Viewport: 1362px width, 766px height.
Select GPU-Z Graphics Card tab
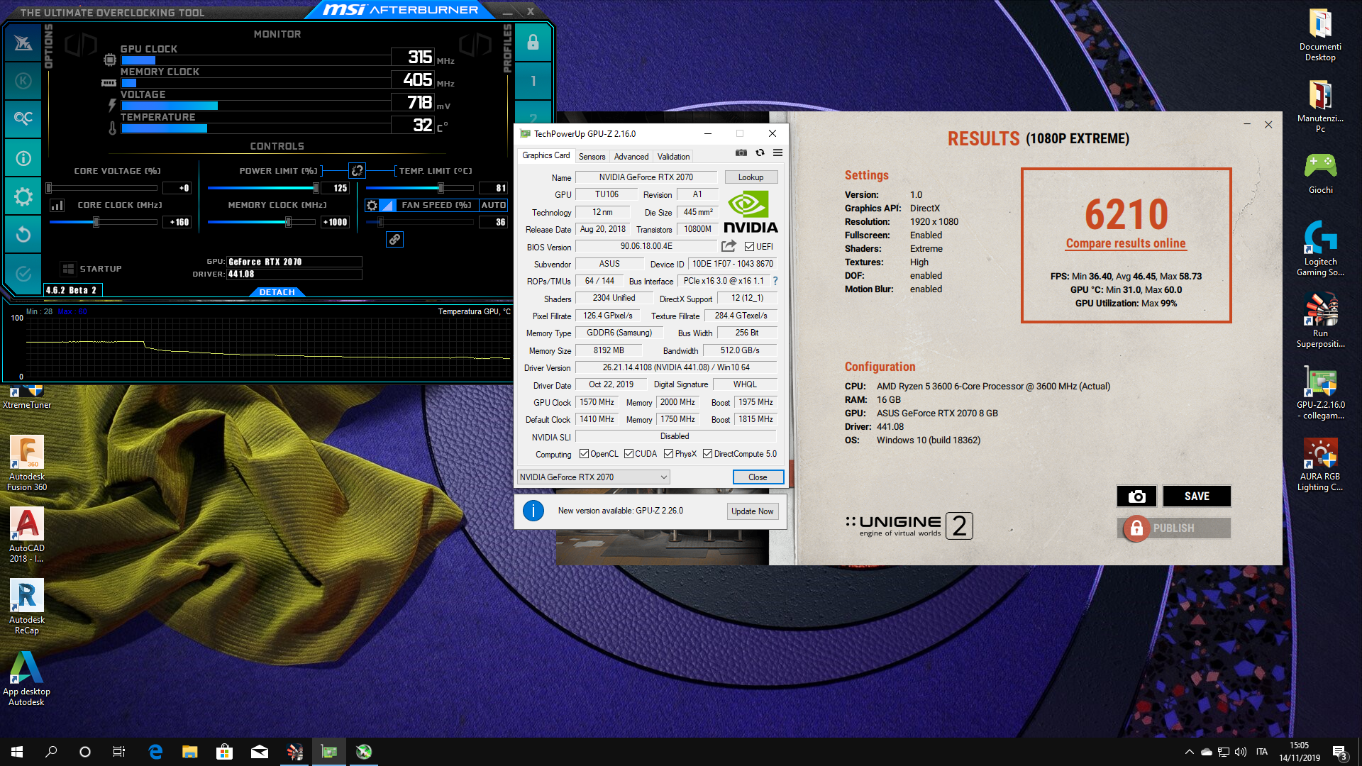coord(546,155)
